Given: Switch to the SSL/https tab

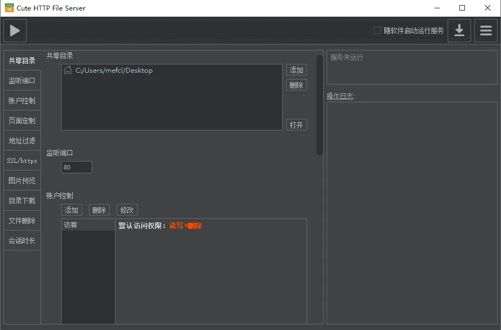Looking at the screenshot, I should click(22, 160).
